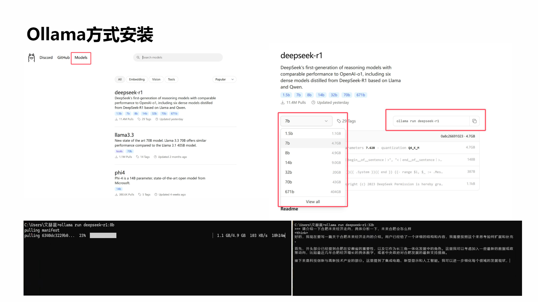Click download progress bar at 23%
This screenshot has width=538, height=302.
[x=103, y=235]
